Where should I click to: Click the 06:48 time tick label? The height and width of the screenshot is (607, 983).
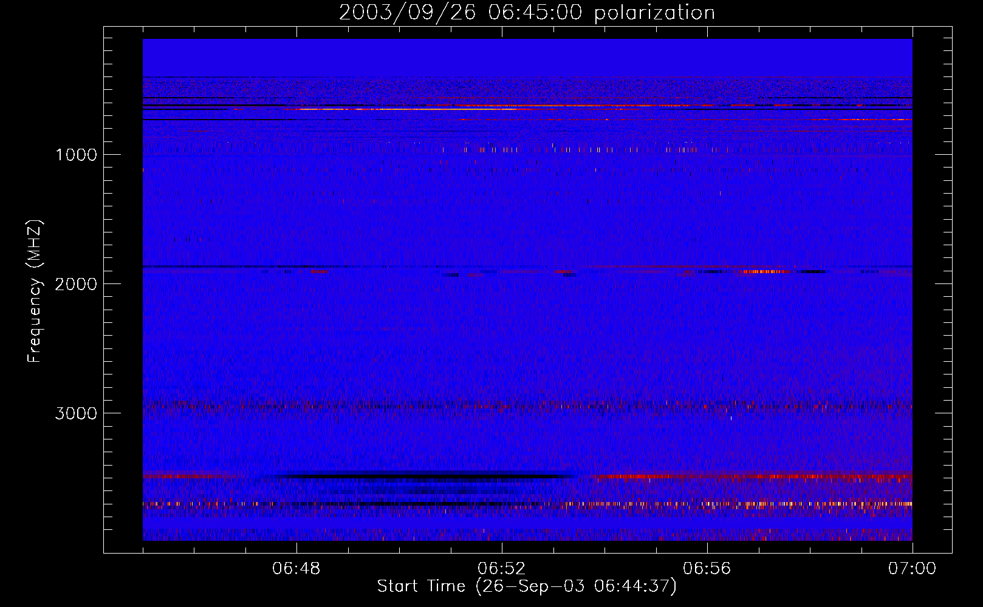[296, 569]
